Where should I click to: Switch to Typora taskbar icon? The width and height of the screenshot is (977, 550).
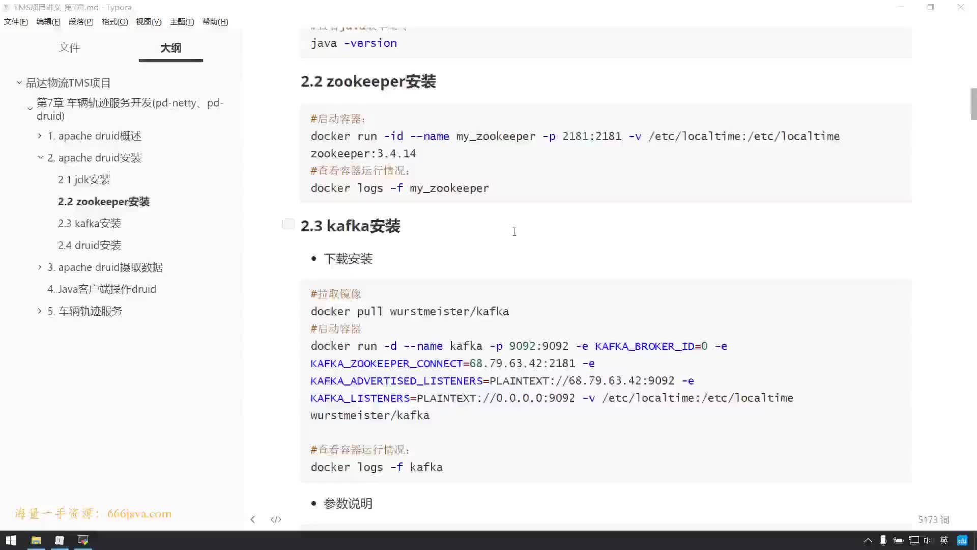(x=60, y=540)
